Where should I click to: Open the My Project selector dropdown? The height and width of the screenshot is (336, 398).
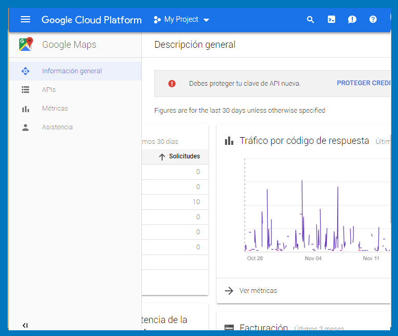click(x=181, y=20)
